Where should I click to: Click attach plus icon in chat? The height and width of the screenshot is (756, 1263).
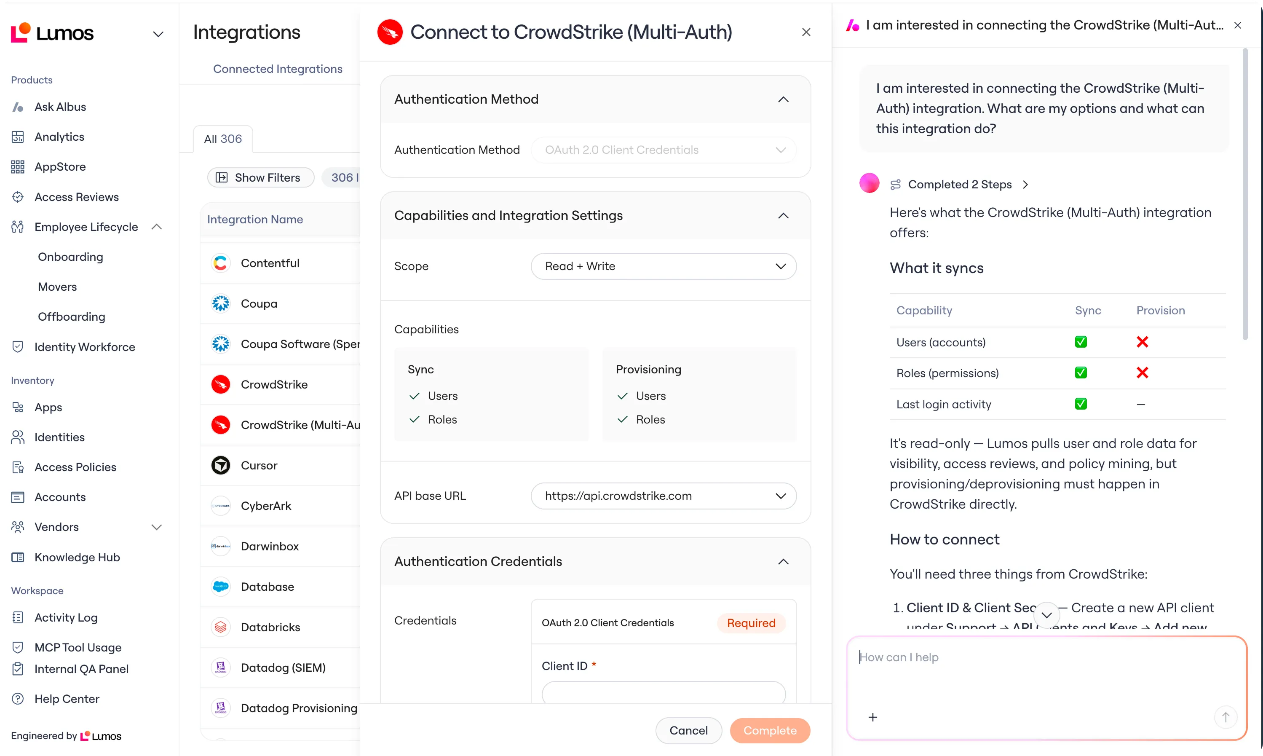[872, 717]
